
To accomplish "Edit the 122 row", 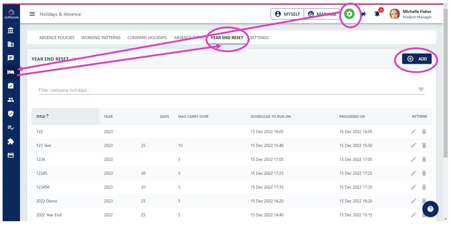I will (413, 131).
